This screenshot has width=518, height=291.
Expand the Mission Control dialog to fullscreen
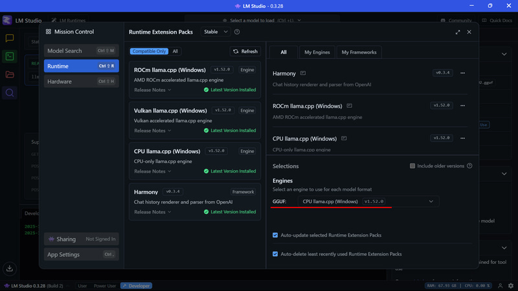(x=458, y=32)
